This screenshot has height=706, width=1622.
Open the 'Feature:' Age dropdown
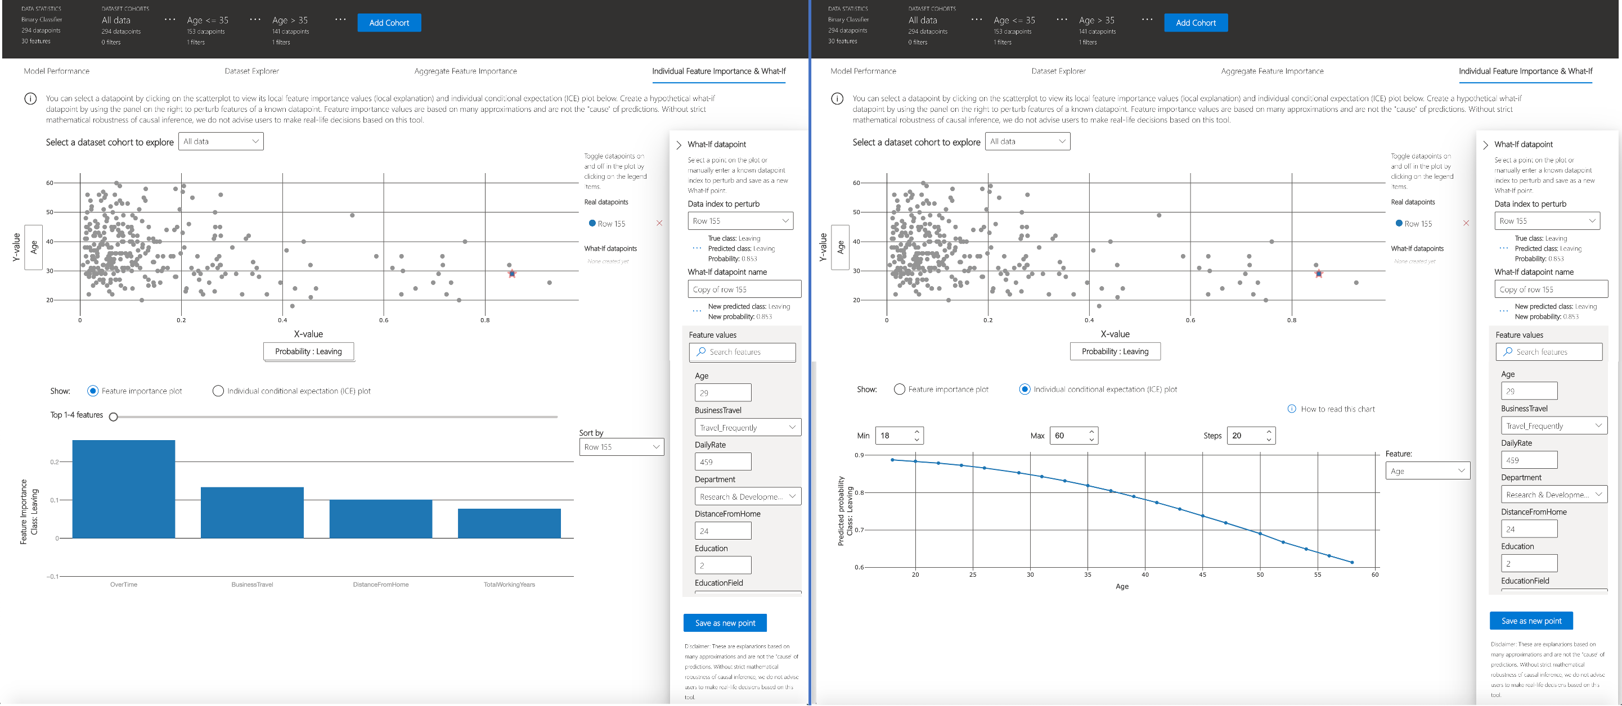[x=1427, y=470]
